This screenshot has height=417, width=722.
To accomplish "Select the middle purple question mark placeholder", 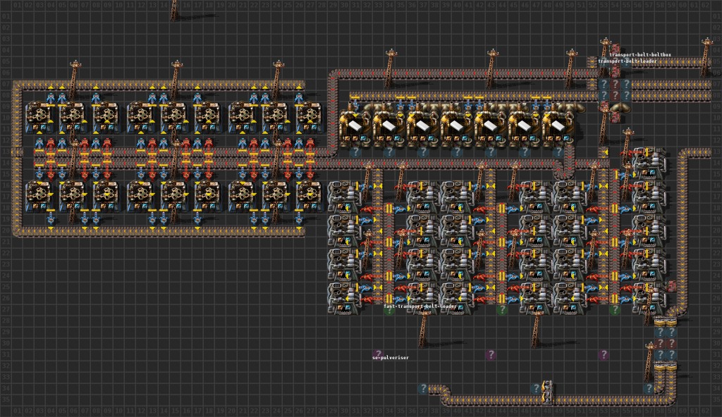I will (491, 354).
